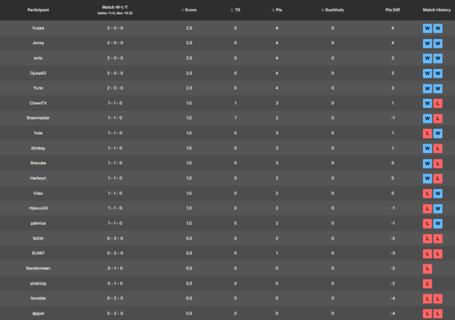Select palmica's blue W match badge
455x320 pixels.
click(x=438, y=223)
